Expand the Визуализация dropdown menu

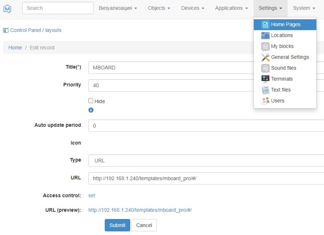118,8
